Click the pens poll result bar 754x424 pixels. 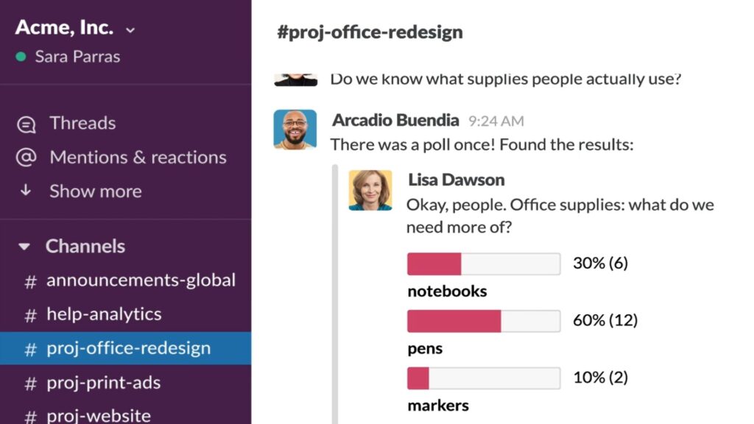[x=483, y=321]
